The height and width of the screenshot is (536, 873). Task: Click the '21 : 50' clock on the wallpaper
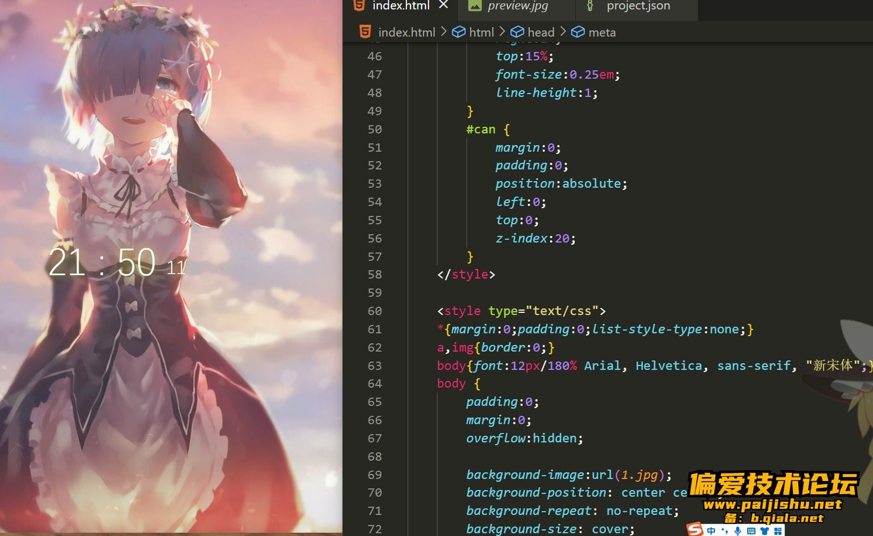(x=102, y=262)
